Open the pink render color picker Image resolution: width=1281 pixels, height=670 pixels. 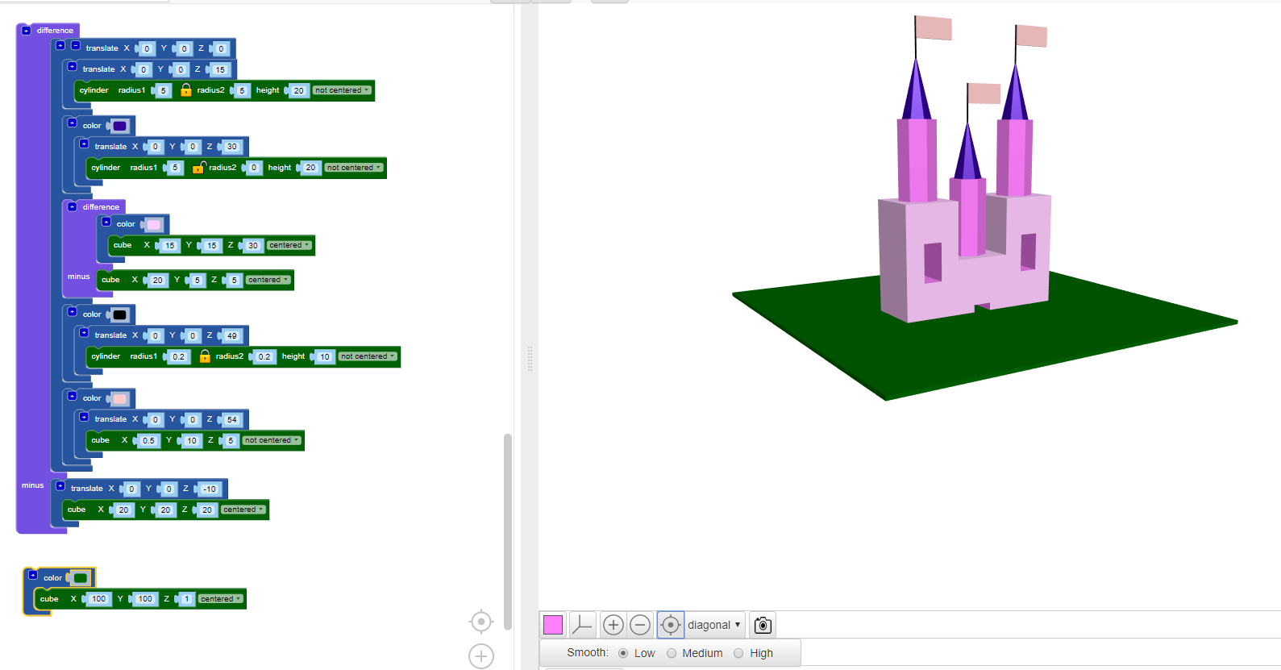point(553,625)
